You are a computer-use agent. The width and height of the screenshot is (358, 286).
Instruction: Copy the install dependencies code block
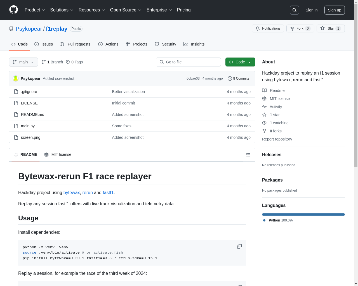tap(239, 246)
